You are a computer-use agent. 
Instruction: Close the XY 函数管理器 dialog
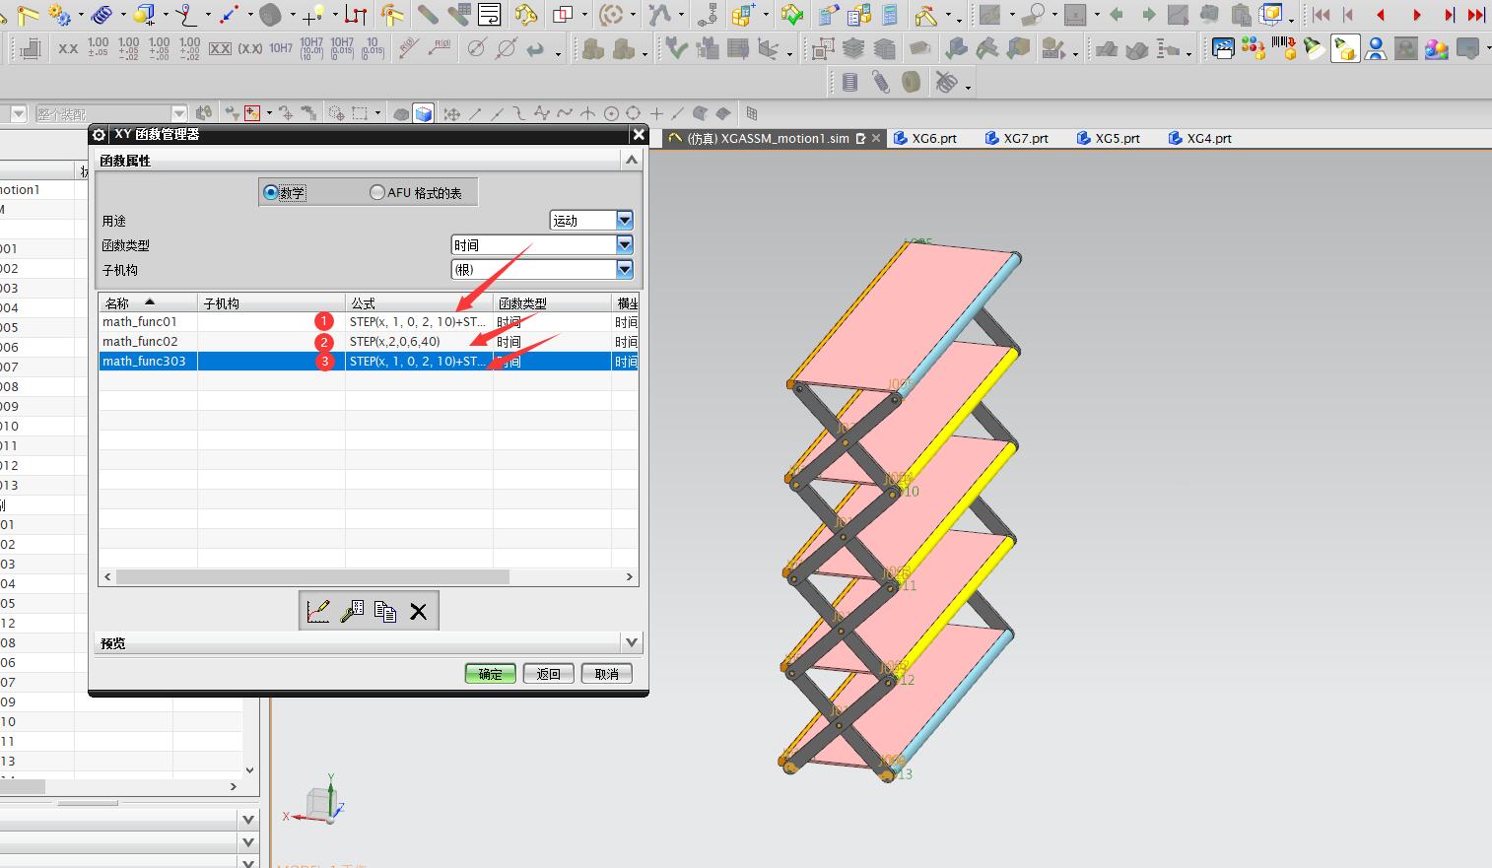pos(639,135)
